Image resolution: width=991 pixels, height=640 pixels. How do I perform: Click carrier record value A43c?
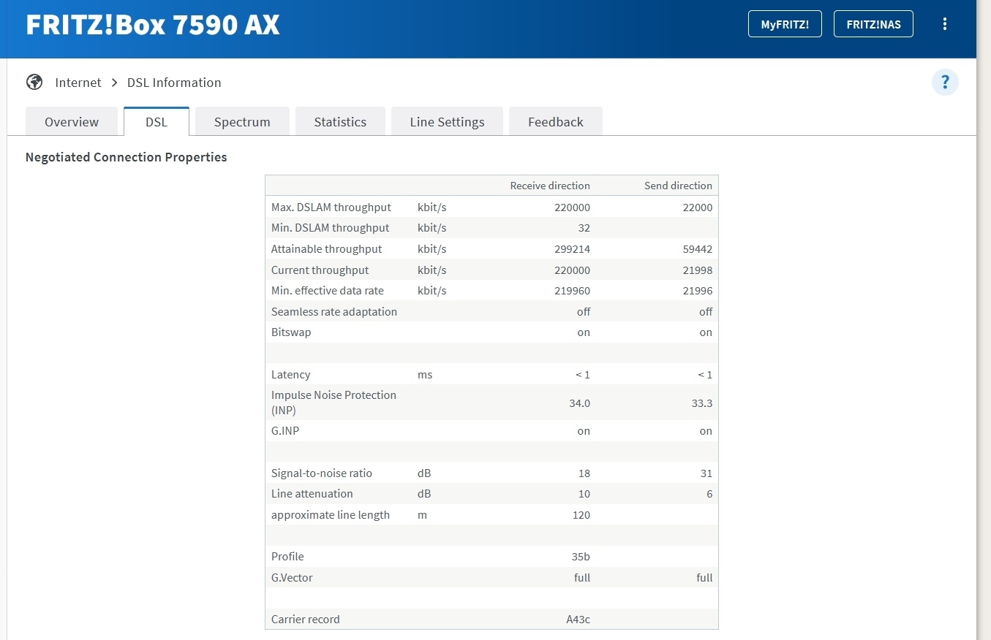(x=579, y=620)
